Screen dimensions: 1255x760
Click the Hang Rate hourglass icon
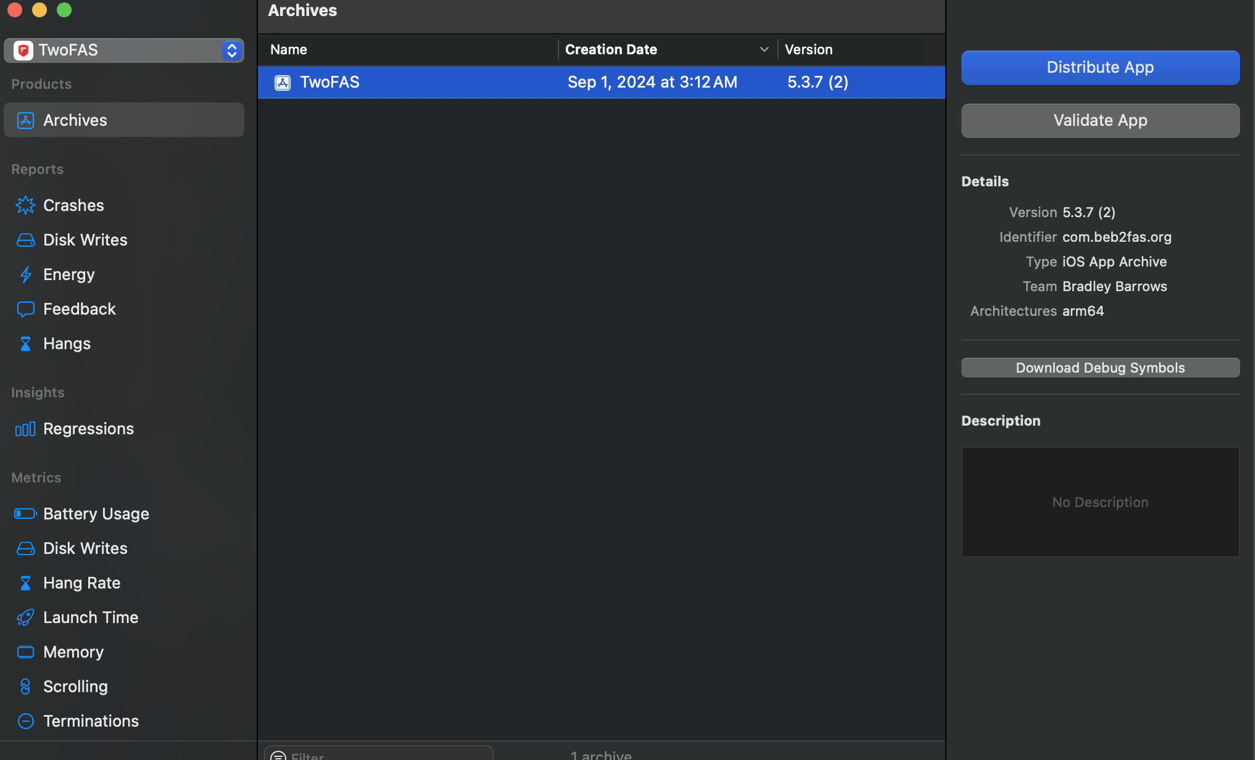[x=25, y=583]
